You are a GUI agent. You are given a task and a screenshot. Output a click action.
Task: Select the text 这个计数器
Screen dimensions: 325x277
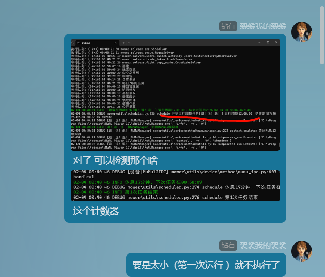(x=96, y=211)
